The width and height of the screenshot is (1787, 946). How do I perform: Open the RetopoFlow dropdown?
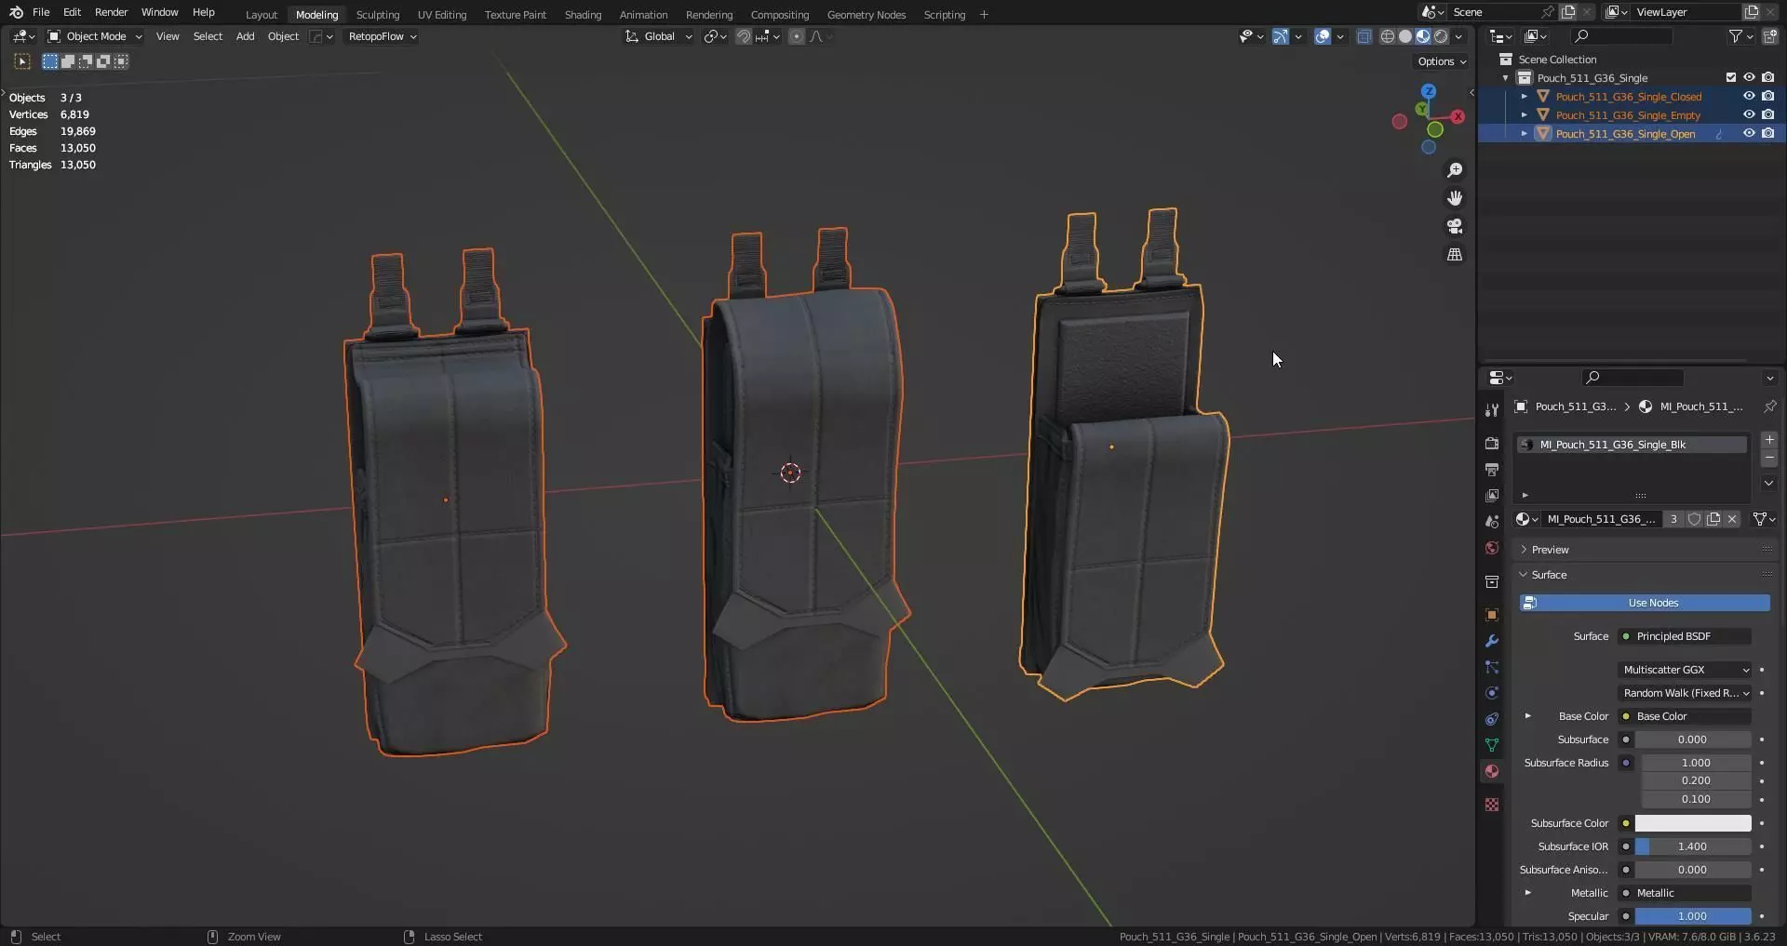pos(383,36)
